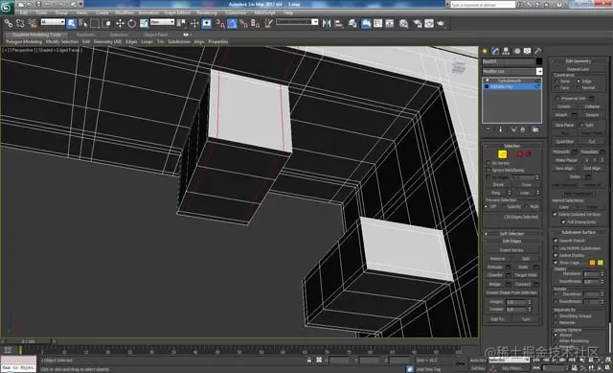The width and height of the screenshot is (613, 373).
Task: Toggle the Spinner Snap icon
Action: (256, 23)
